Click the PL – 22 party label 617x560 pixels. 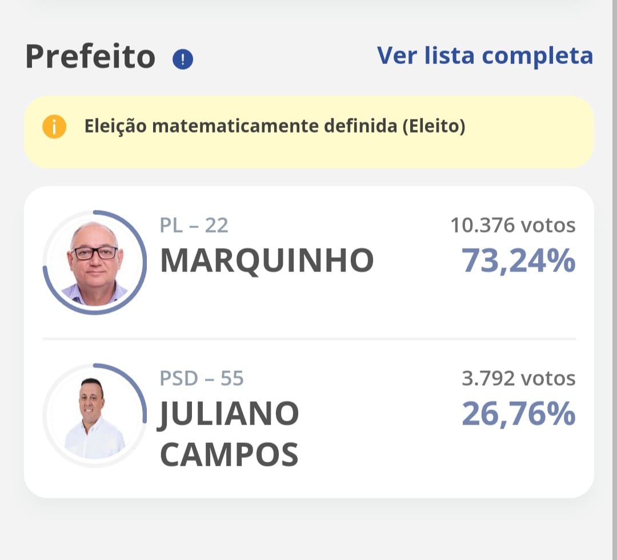click(x=194, y=226)
